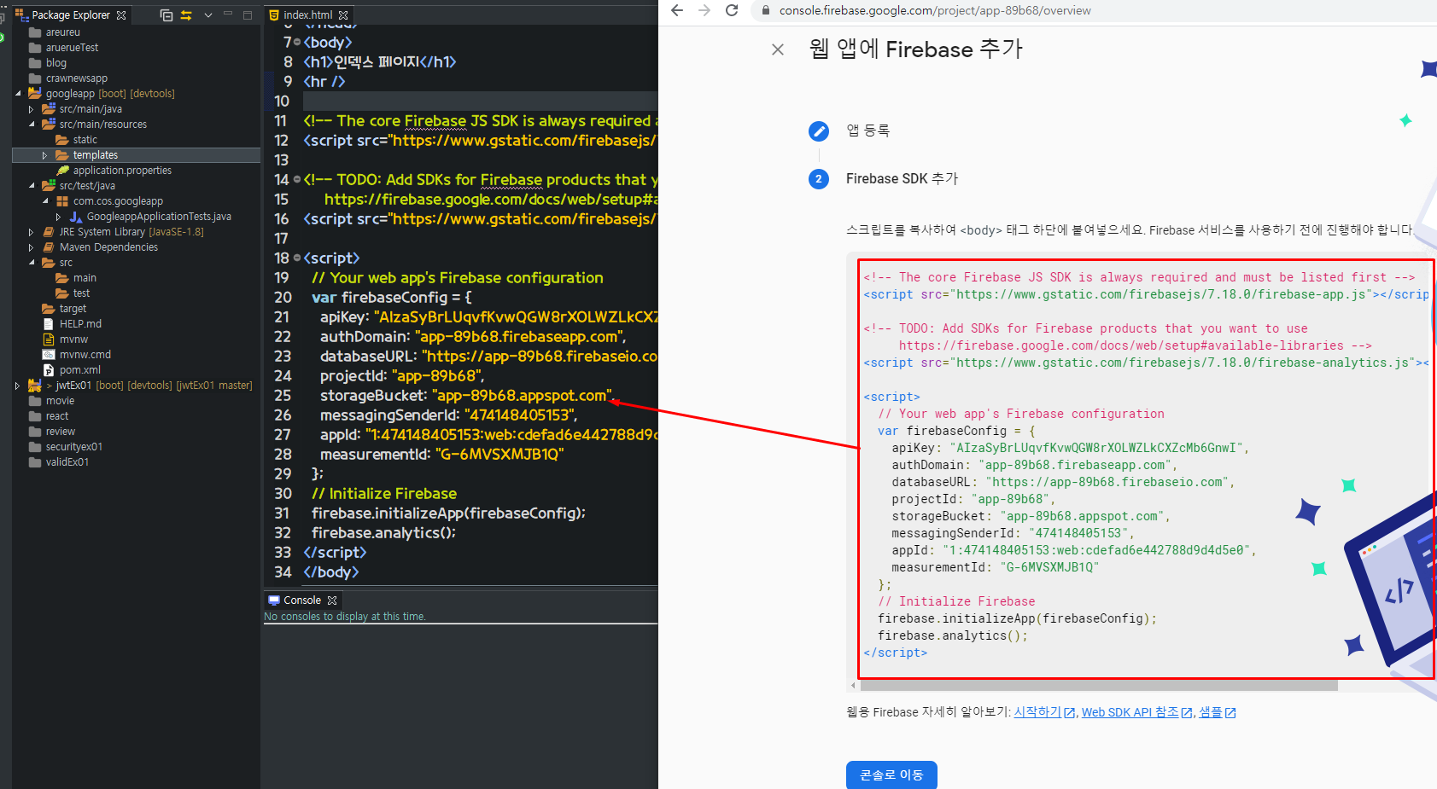1437x789 pixels.
Task: Collapse the src/test/java node
Action: tap(32, 186)
